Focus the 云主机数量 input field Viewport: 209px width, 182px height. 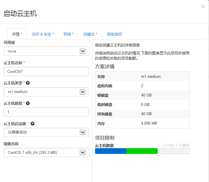point(46,112)
